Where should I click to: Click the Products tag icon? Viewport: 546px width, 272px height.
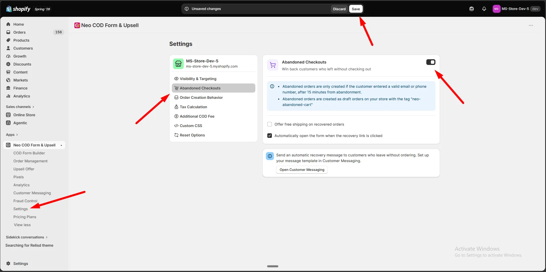[x=8, y=40]
